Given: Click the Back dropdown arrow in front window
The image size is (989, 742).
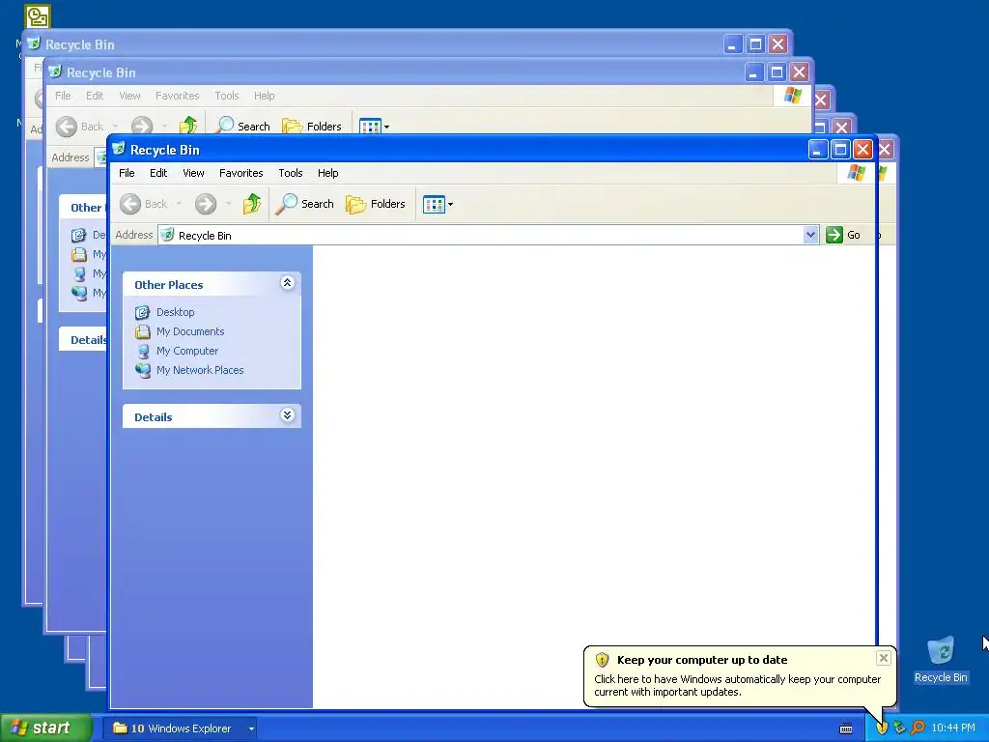Looking at the screenshot, I should click(179, 204).
